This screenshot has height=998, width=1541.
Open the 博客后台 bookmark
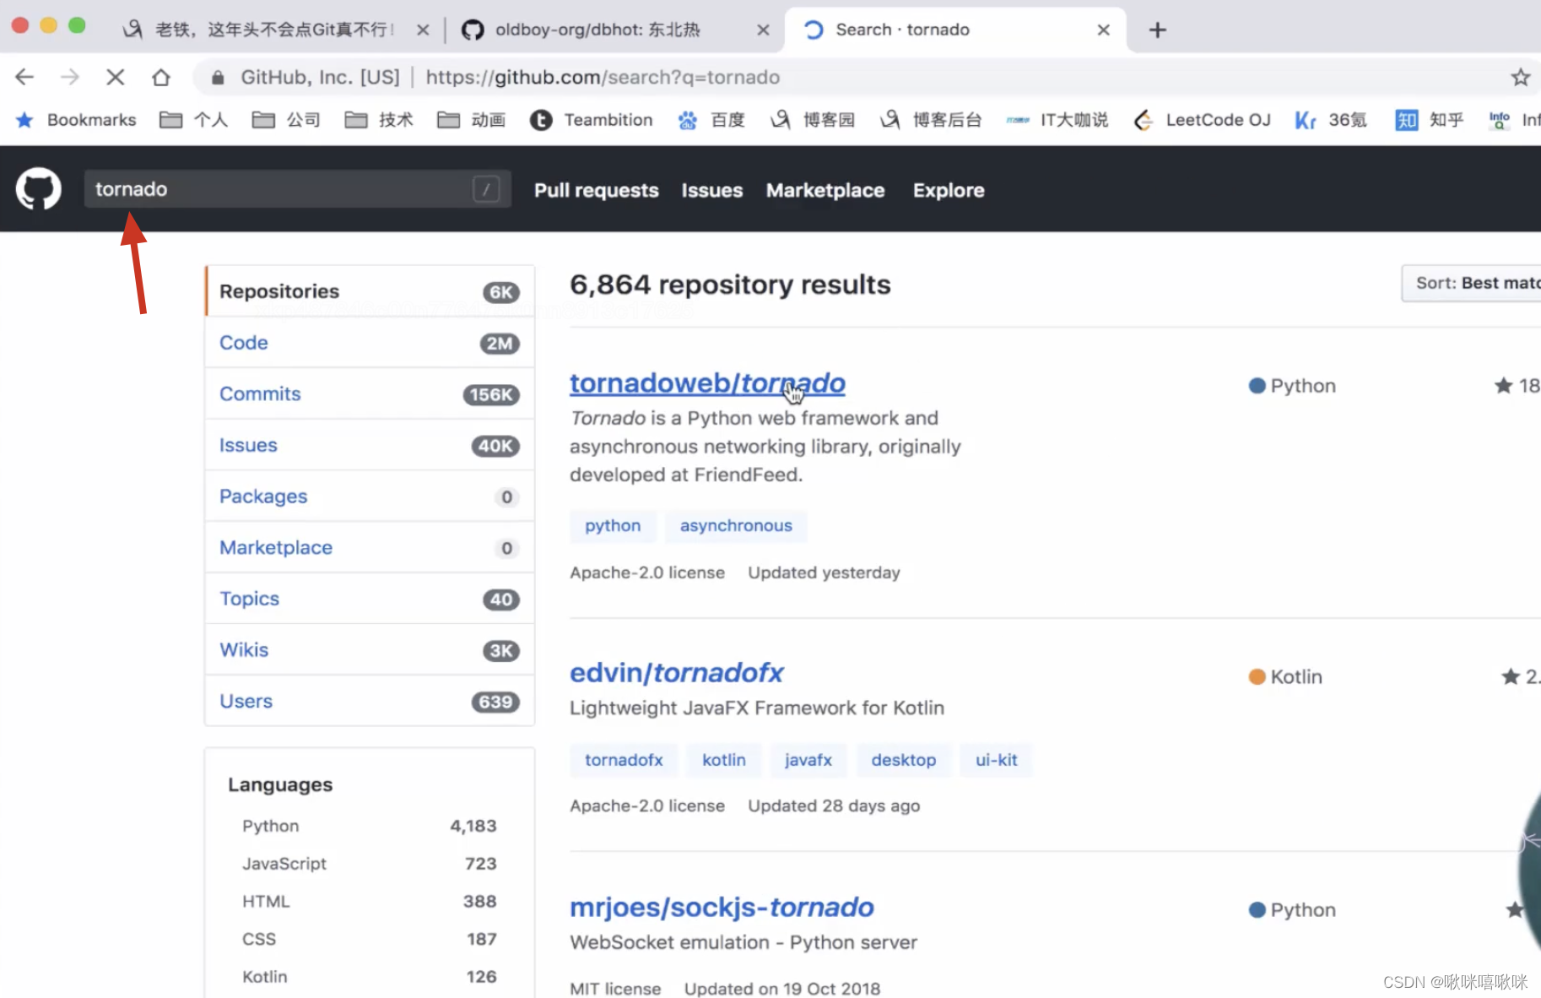pos(931,120)
